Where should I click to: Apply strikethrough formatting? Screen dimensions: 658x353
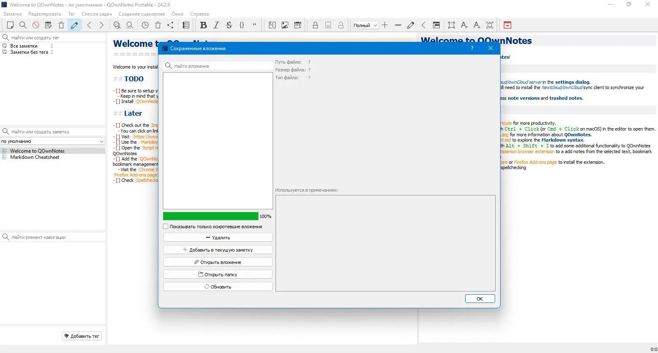pyautogui.click(x=229, y=25)
